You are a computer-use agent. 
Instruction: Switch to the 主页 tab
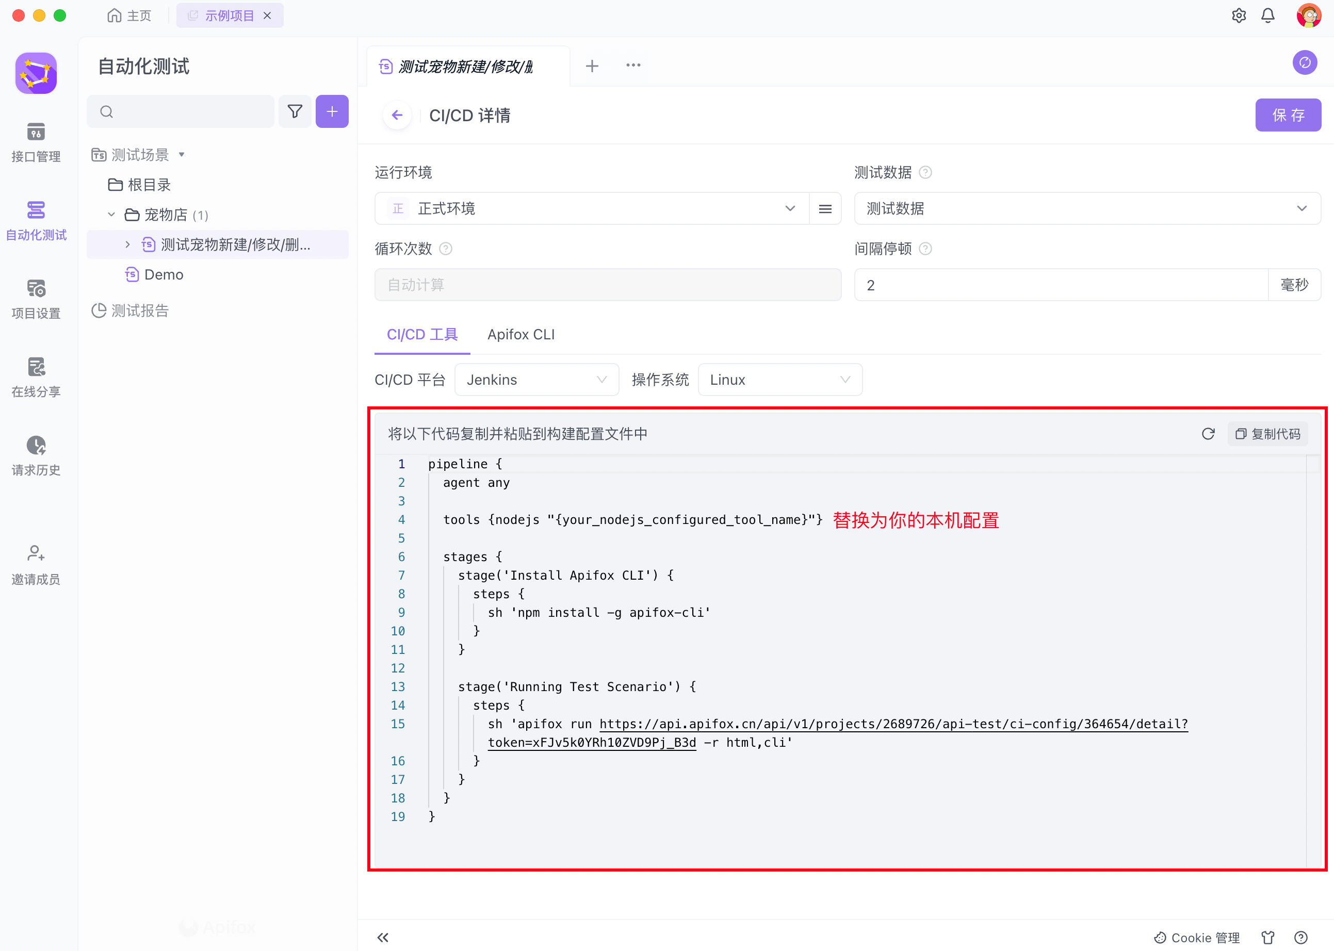click(x=130, y=16)
